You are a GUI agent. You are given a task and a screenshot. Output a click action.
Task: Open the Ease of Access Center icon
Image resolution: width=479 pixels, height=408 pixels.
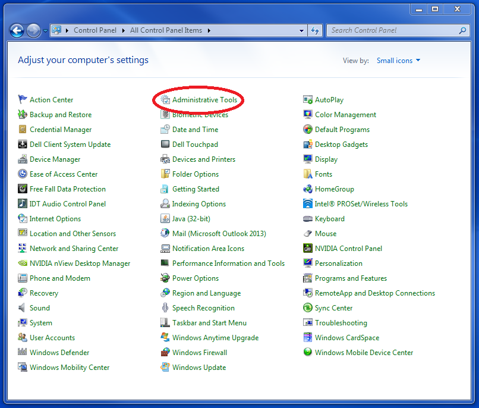[x=23, y=174]
